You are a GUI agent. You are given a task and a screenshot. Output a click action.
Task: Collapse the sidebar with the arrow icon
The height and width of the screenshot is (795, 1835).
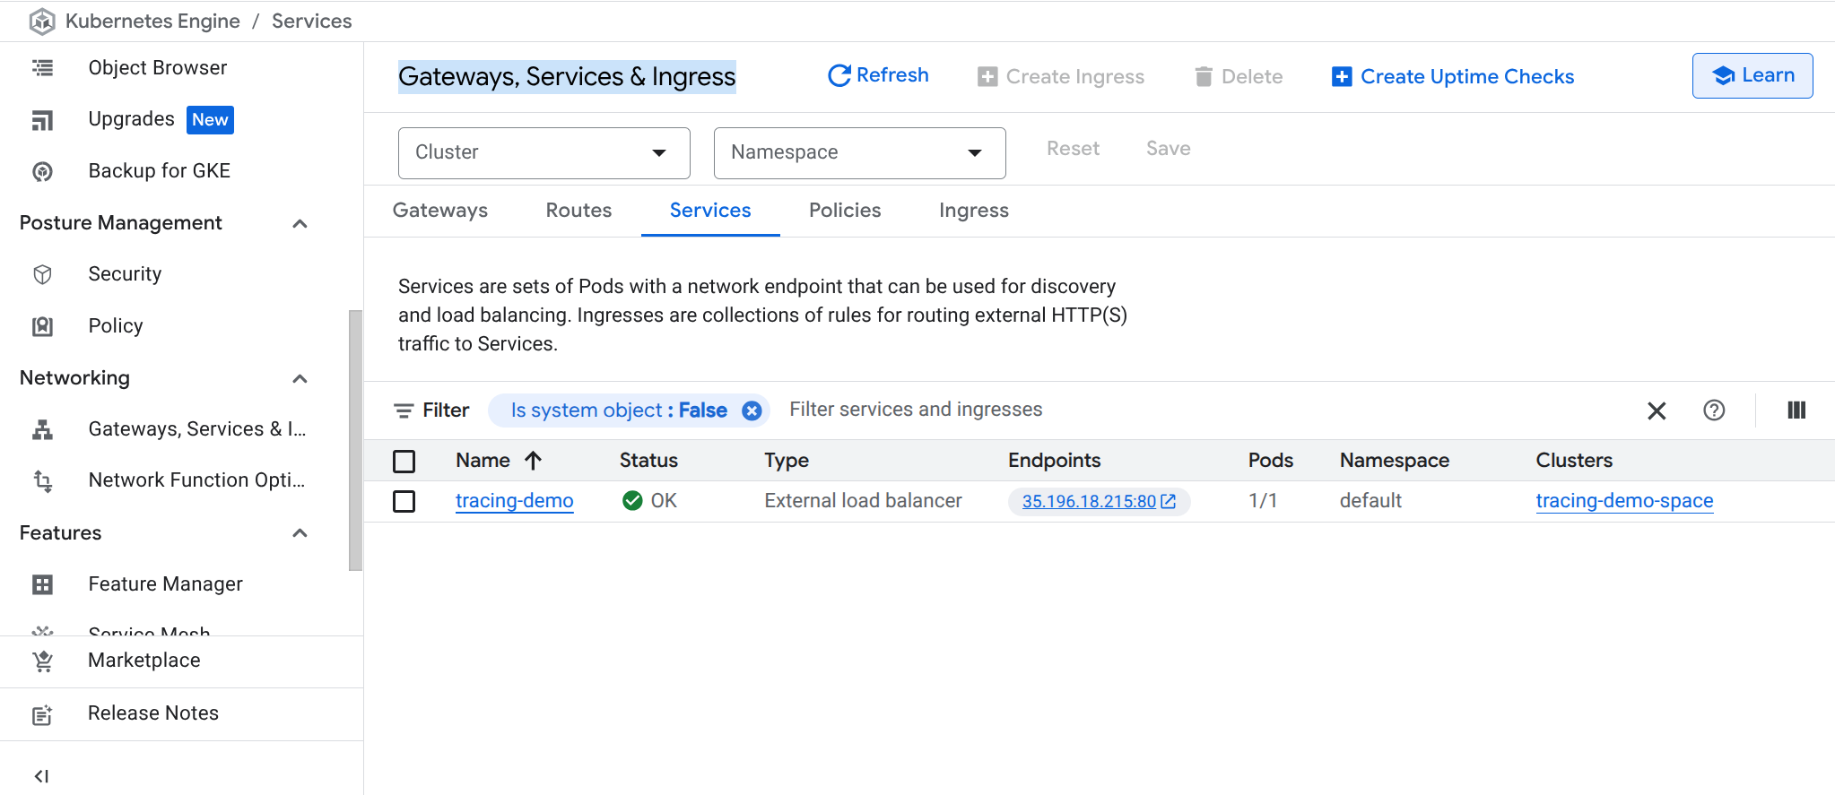41,776
